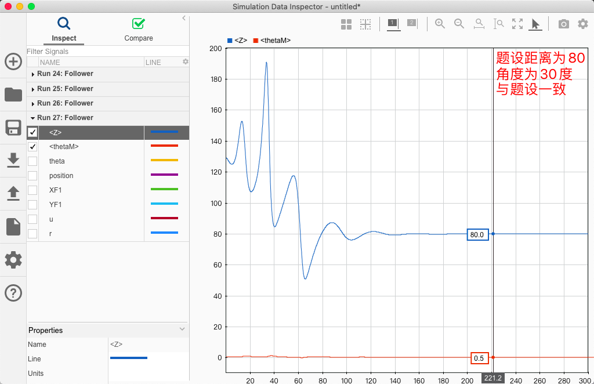Uncheck the <thetaM> signal checkbox
594x384 pixels.
[32, 147]
